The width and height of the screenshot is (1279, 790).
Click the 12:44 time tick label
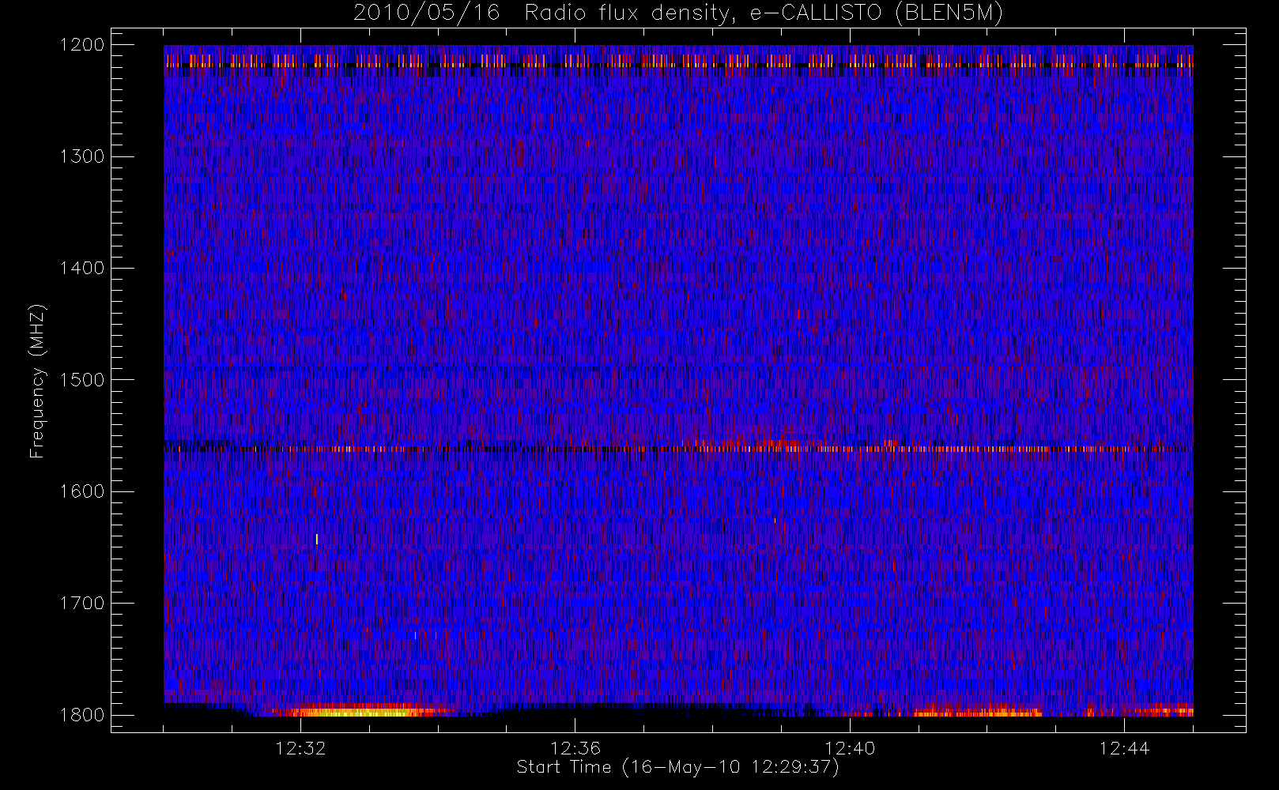coord(1124,748)
